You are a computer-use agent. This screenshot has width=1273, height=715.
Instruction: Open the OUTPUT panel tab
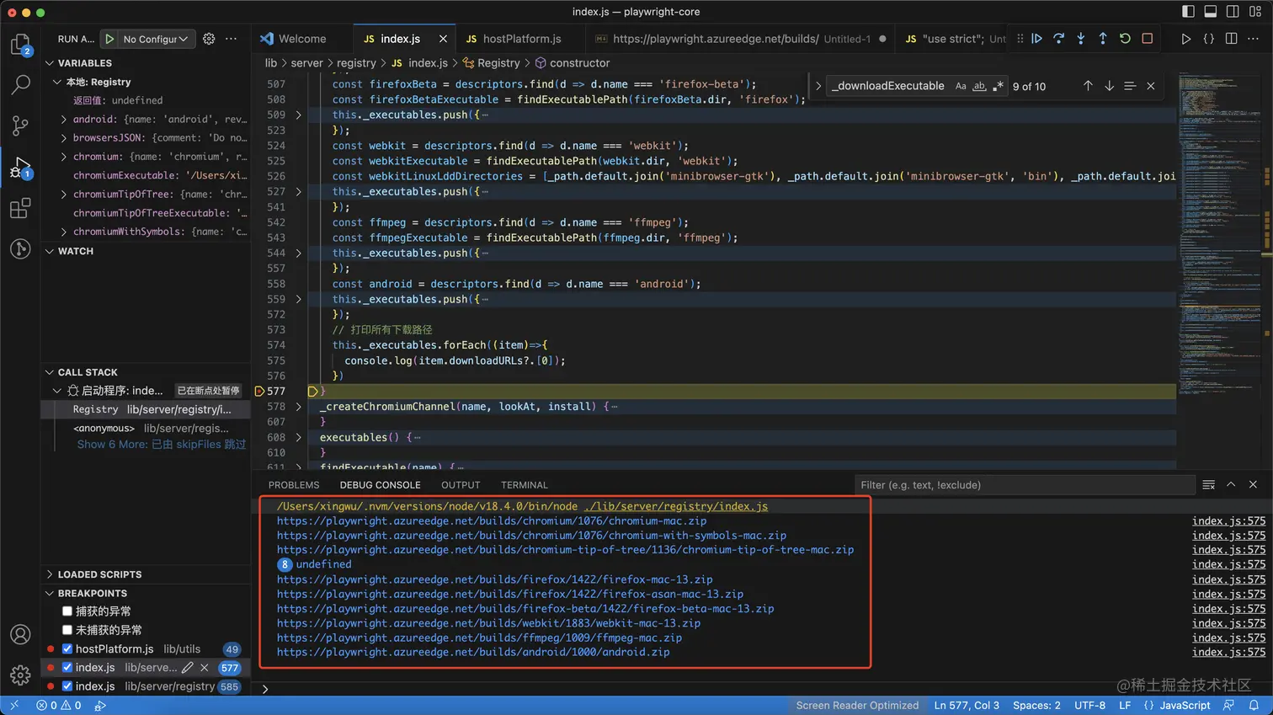pyautogui.click(x=461, y=485)
